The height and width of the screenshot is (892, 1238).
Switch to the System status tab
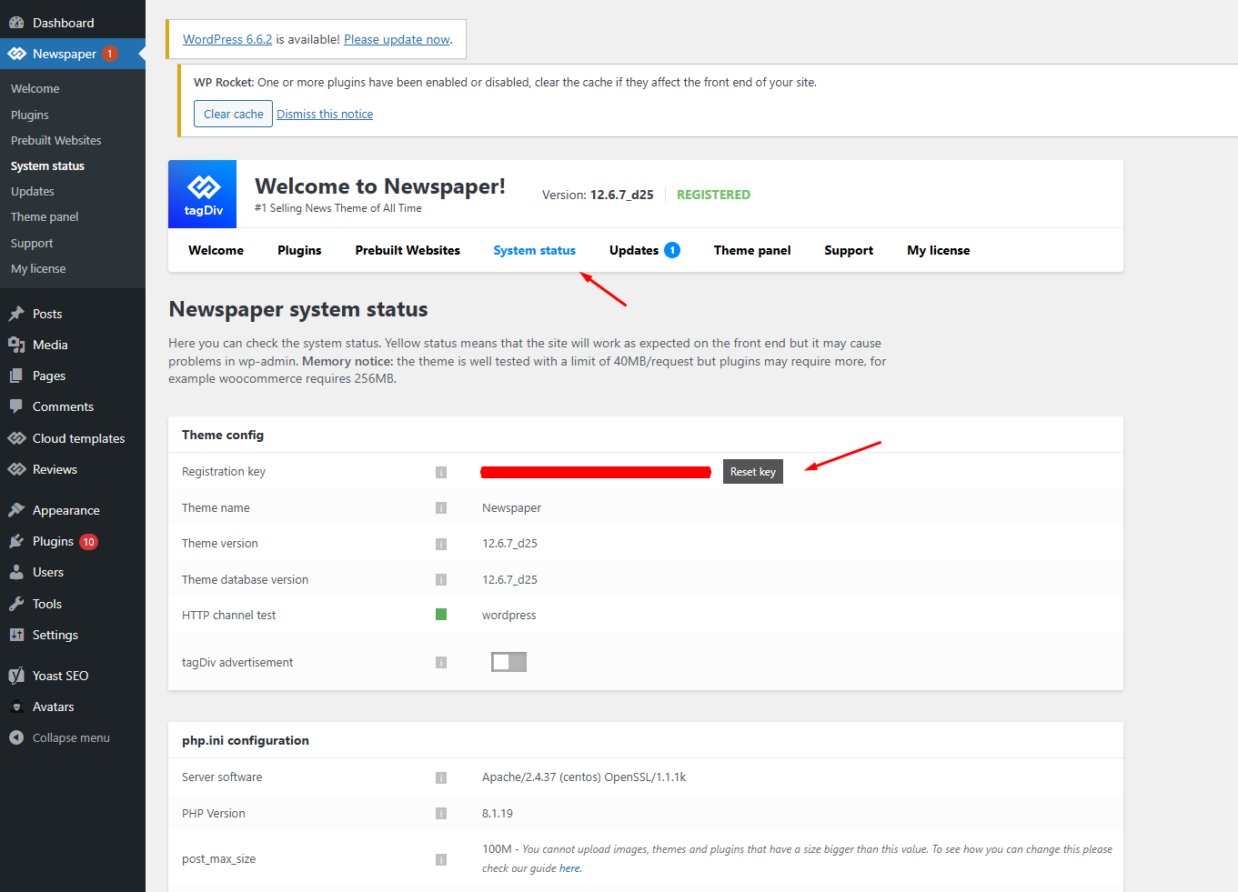click(534, 250)
